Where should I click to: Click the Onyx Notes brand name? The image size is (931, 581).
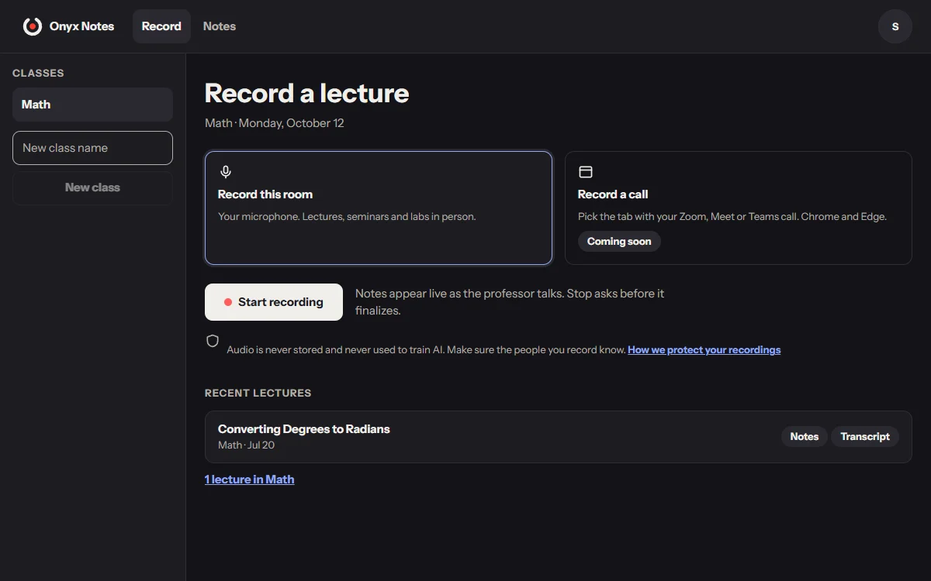click(x=81, y=26)
